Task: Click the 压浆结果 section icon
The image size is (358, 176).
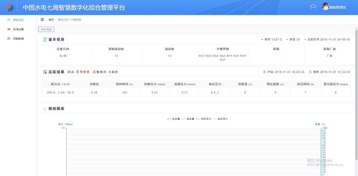Action: (x=45, y=72)
